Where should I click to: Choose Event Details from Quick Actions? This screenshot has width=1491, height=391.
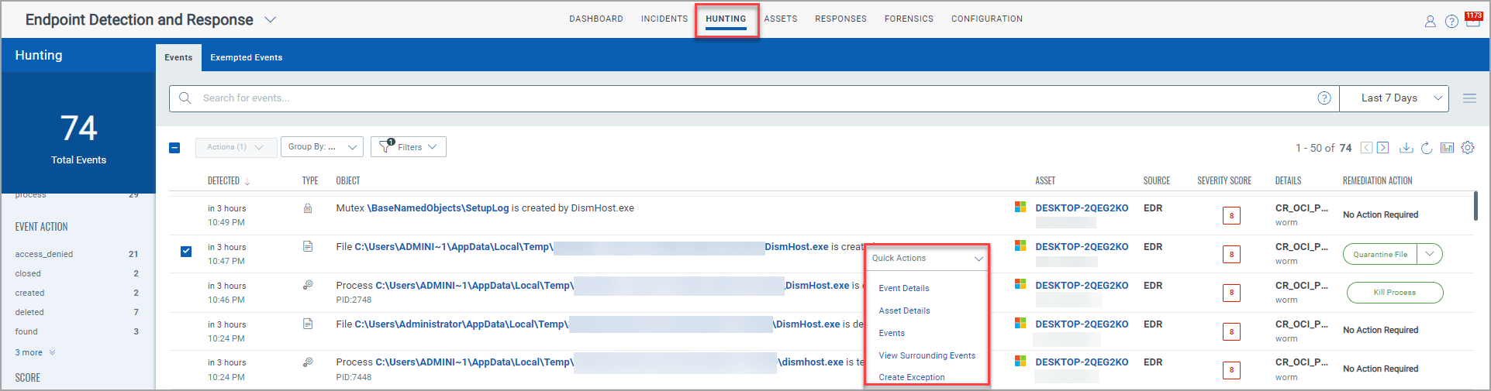904,288
